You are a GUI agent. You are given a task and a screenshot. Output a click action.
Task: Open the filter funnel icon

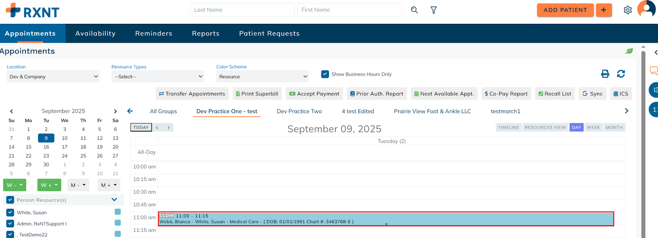coord(433,10)
